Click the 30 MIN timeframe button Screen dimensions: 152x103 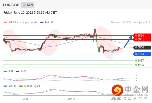[x=28, y=5]
